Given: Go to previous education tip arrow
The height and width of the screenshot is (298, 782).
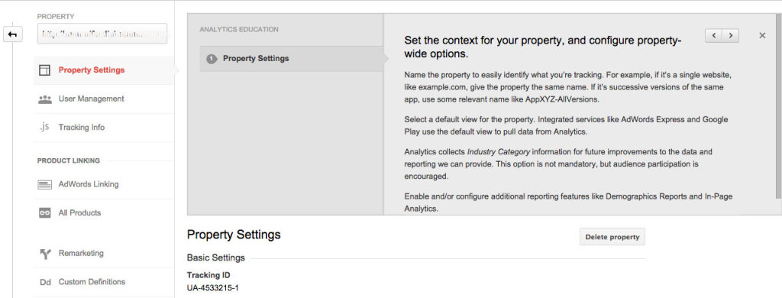Looking at the screenshot, I should [714, 35].
